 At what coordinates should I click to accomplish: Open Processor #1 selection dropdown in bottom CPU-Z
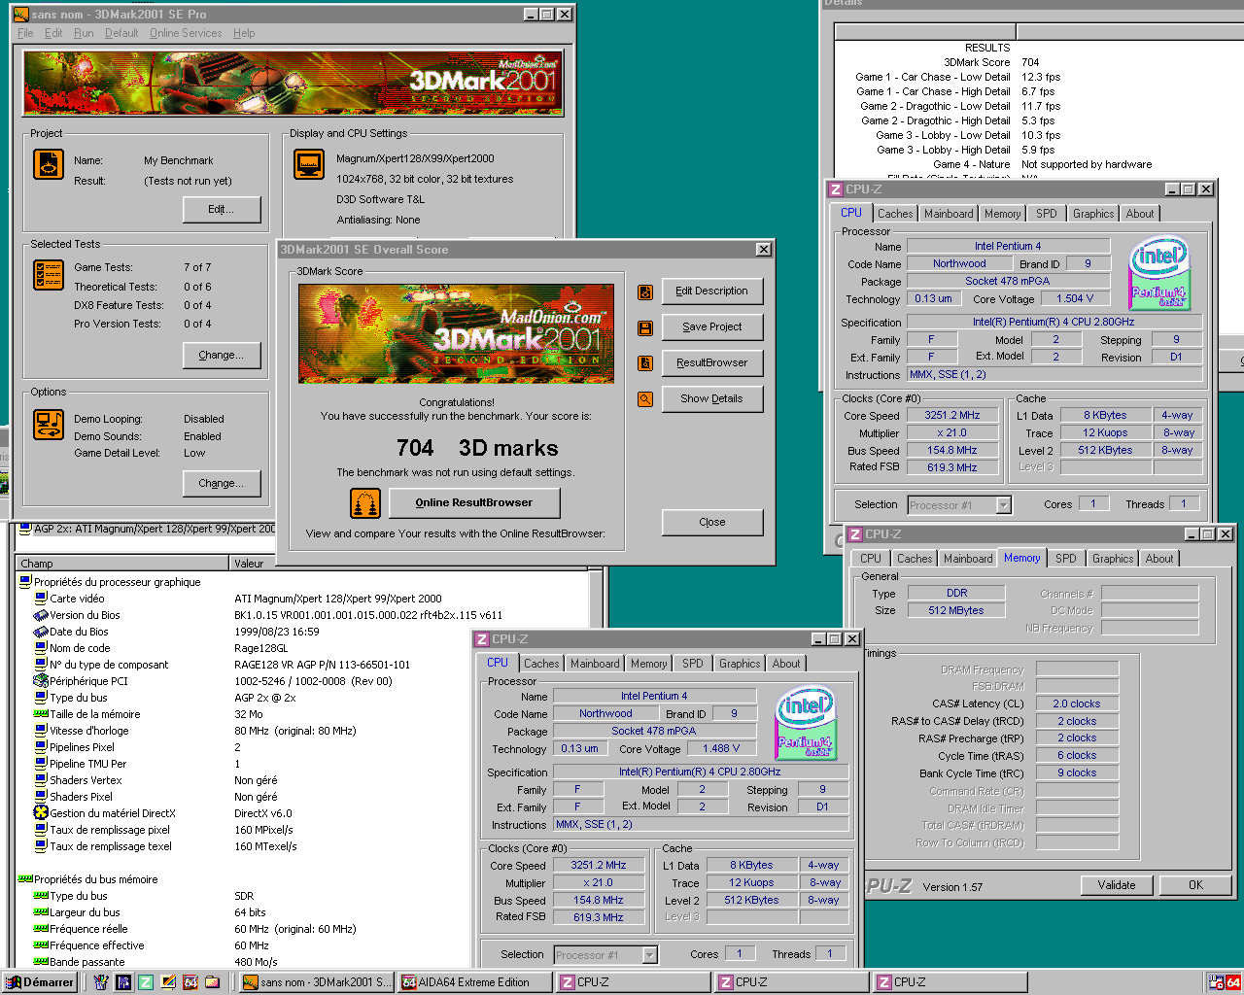tap(650, 955)
